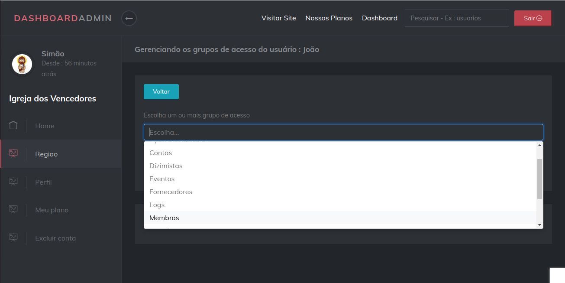
Task: Click the Meu plano sidebar icon
Action: click(13, 210)
